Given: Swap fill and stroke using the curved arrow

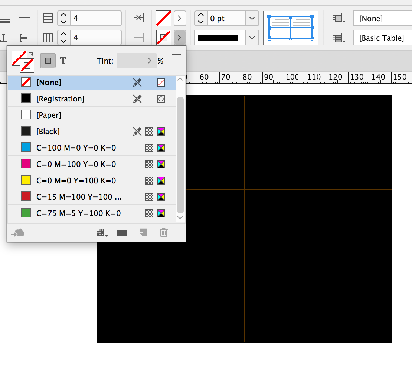Looking at the screenshot, I should [30, 53].
